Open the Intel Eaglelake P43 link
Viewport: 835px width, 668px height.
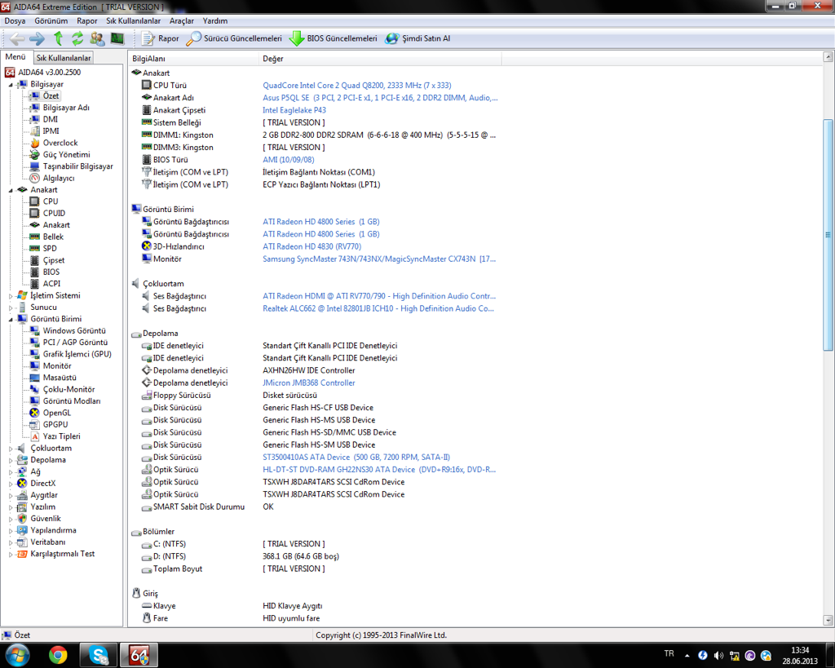coord(294,110)
